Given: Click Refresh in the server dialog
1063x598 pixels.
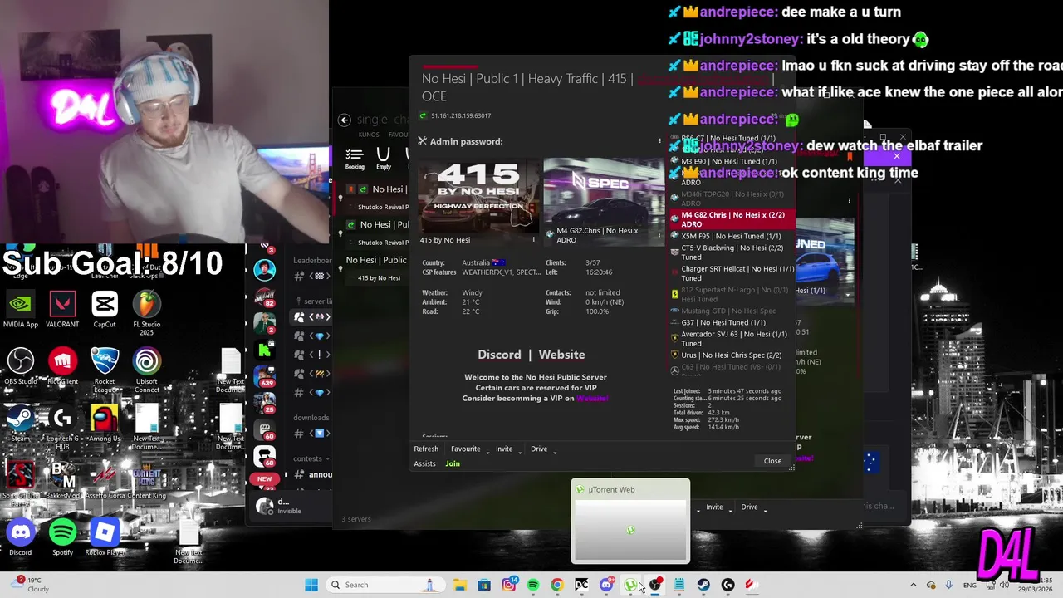Looking at the screenshot, I should coord(426,449).
